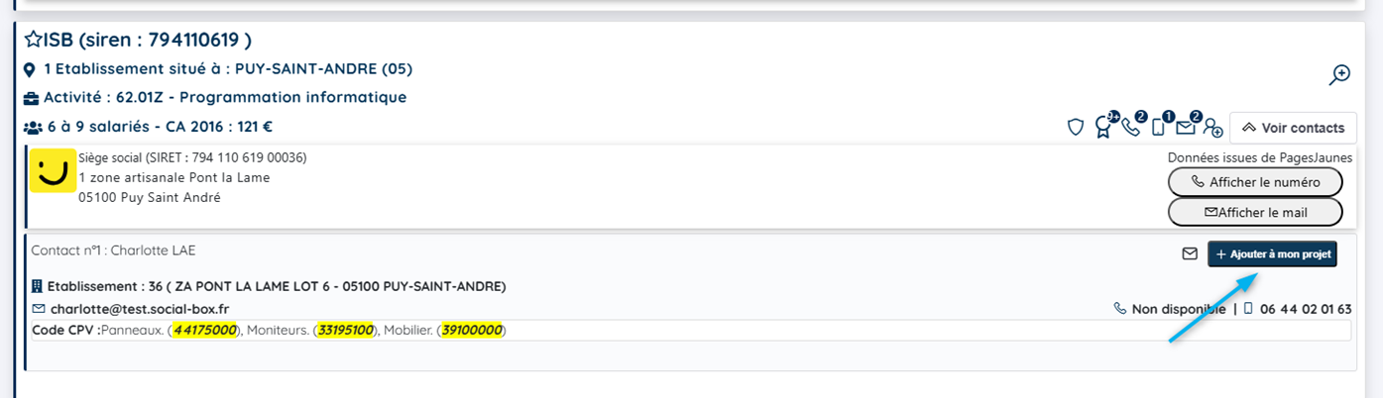Click mobile number 06 44 02 01 63
Screen dimensions: 1383x398
[x=1306, y=309]
